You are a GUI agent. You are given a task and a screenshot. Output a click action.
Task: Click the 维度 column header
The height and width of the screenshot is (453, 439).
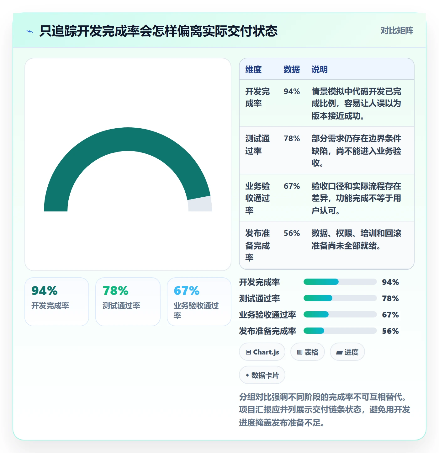tap(253, 69)
